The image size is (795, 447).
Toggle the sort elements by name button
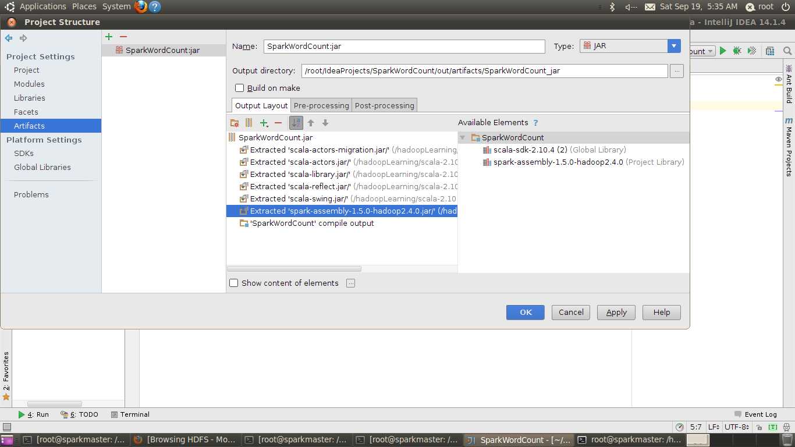click(296, 123)
